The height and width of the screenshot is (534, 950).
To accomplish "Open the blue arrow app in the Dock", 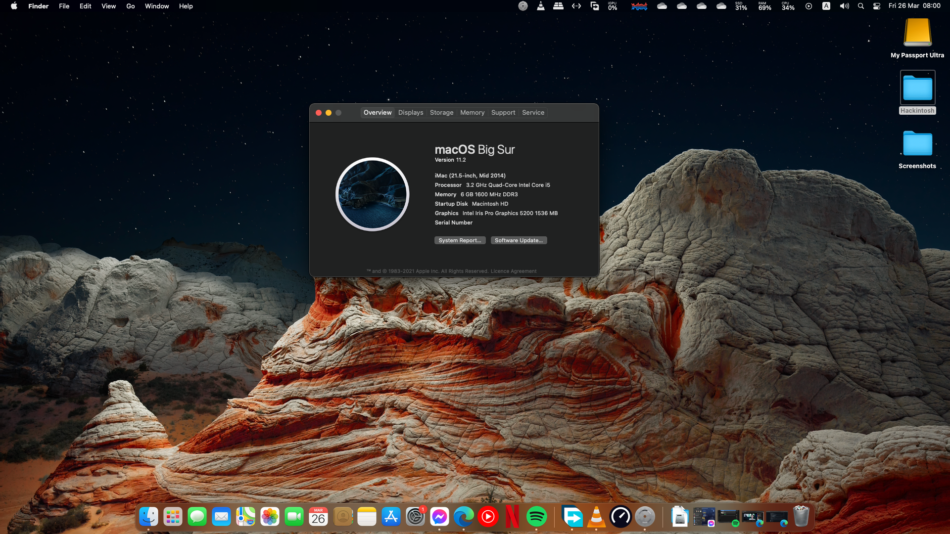I will 572,517.
